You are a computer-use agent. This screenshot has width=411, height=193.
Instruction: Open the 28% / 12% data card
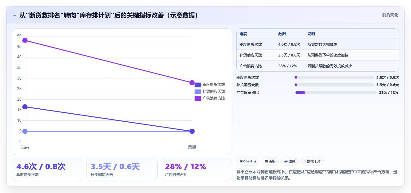196,170
